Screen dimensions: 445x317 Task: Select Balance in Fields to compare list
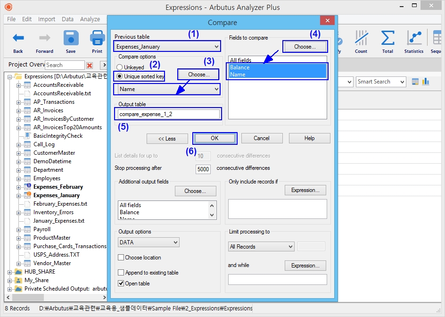click(278, 67)
